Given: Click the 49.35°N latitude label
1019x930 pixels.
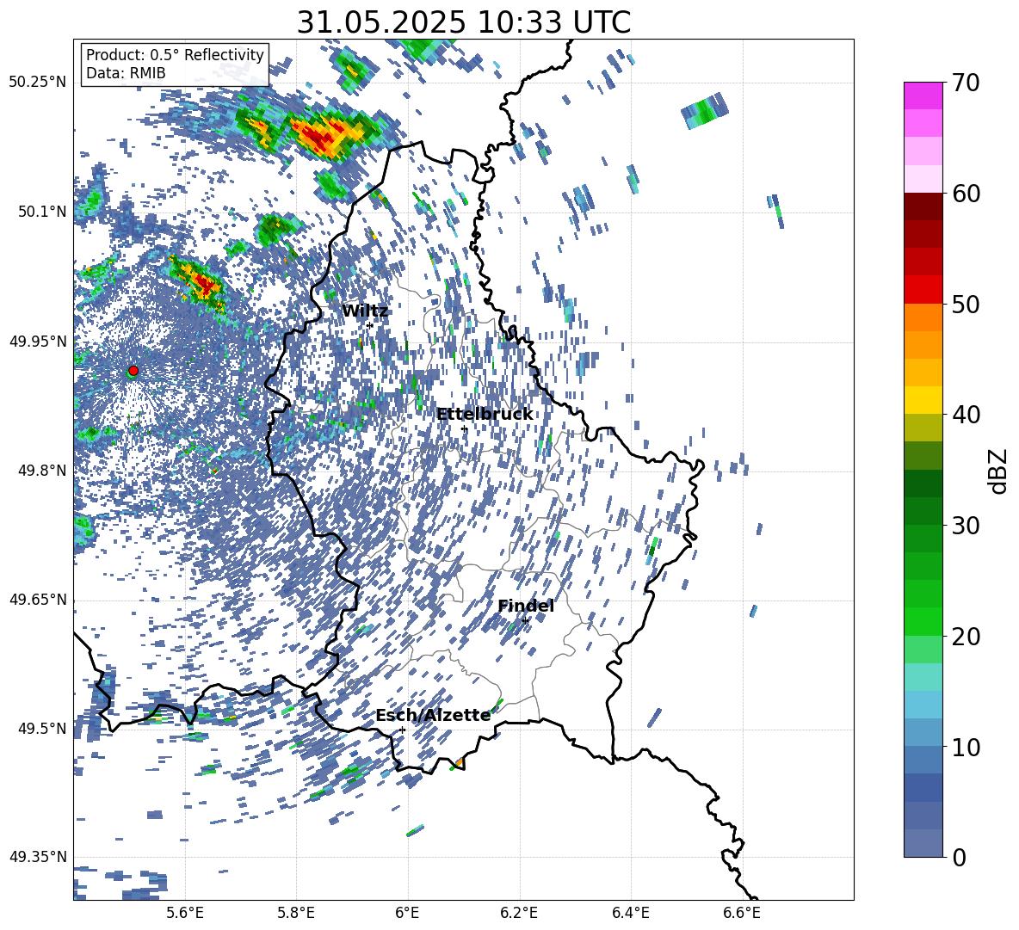Looking at the screenshot, I should 38,857.
